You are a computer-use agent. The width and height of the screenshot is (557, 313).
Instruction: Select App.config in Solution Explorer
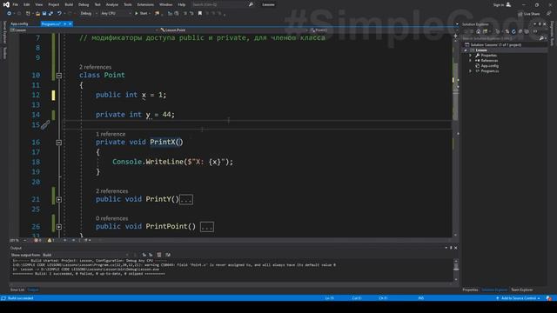pos(489,66)
